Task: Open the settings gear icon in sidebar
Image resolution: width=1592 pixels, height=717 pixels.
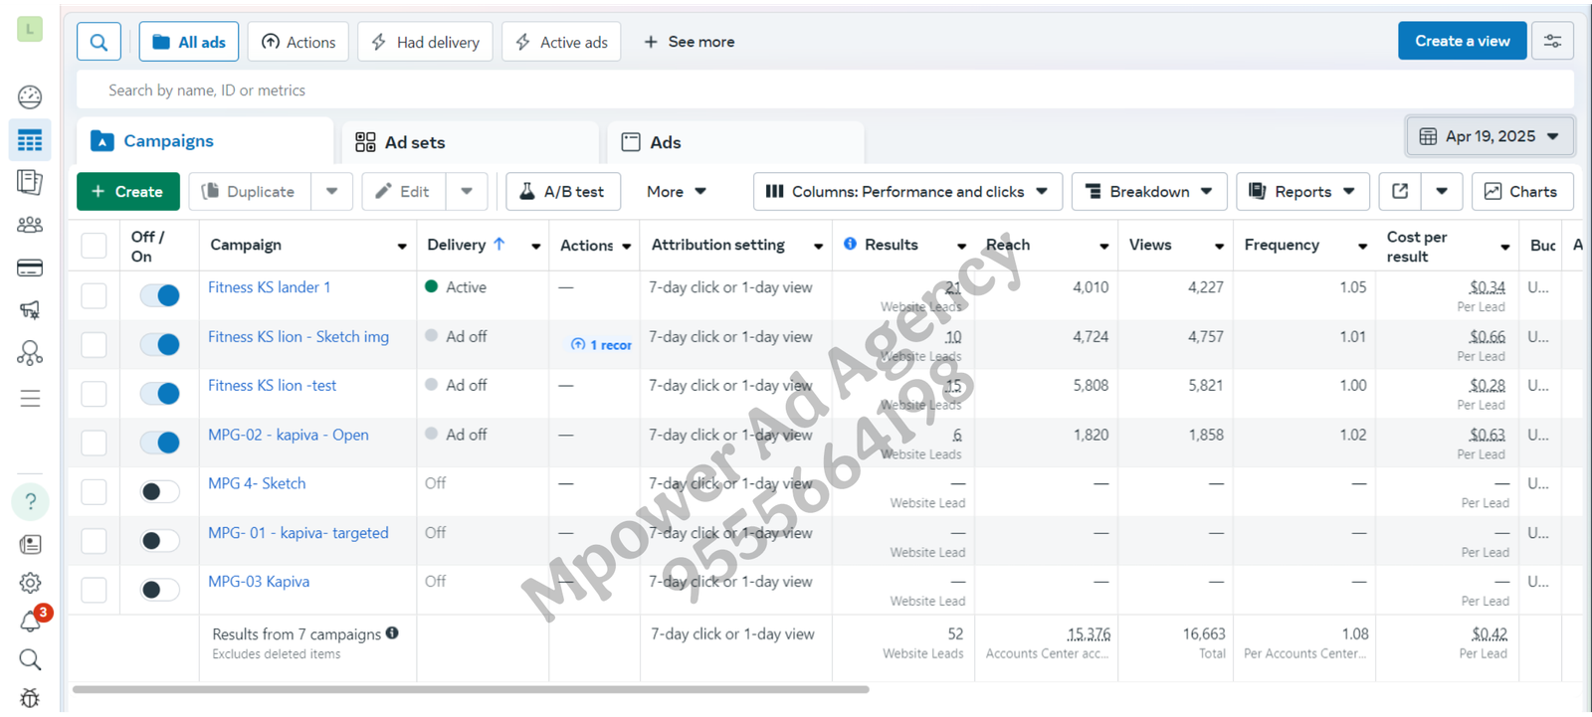Action: pyautogui.click(x=30, y=583)
